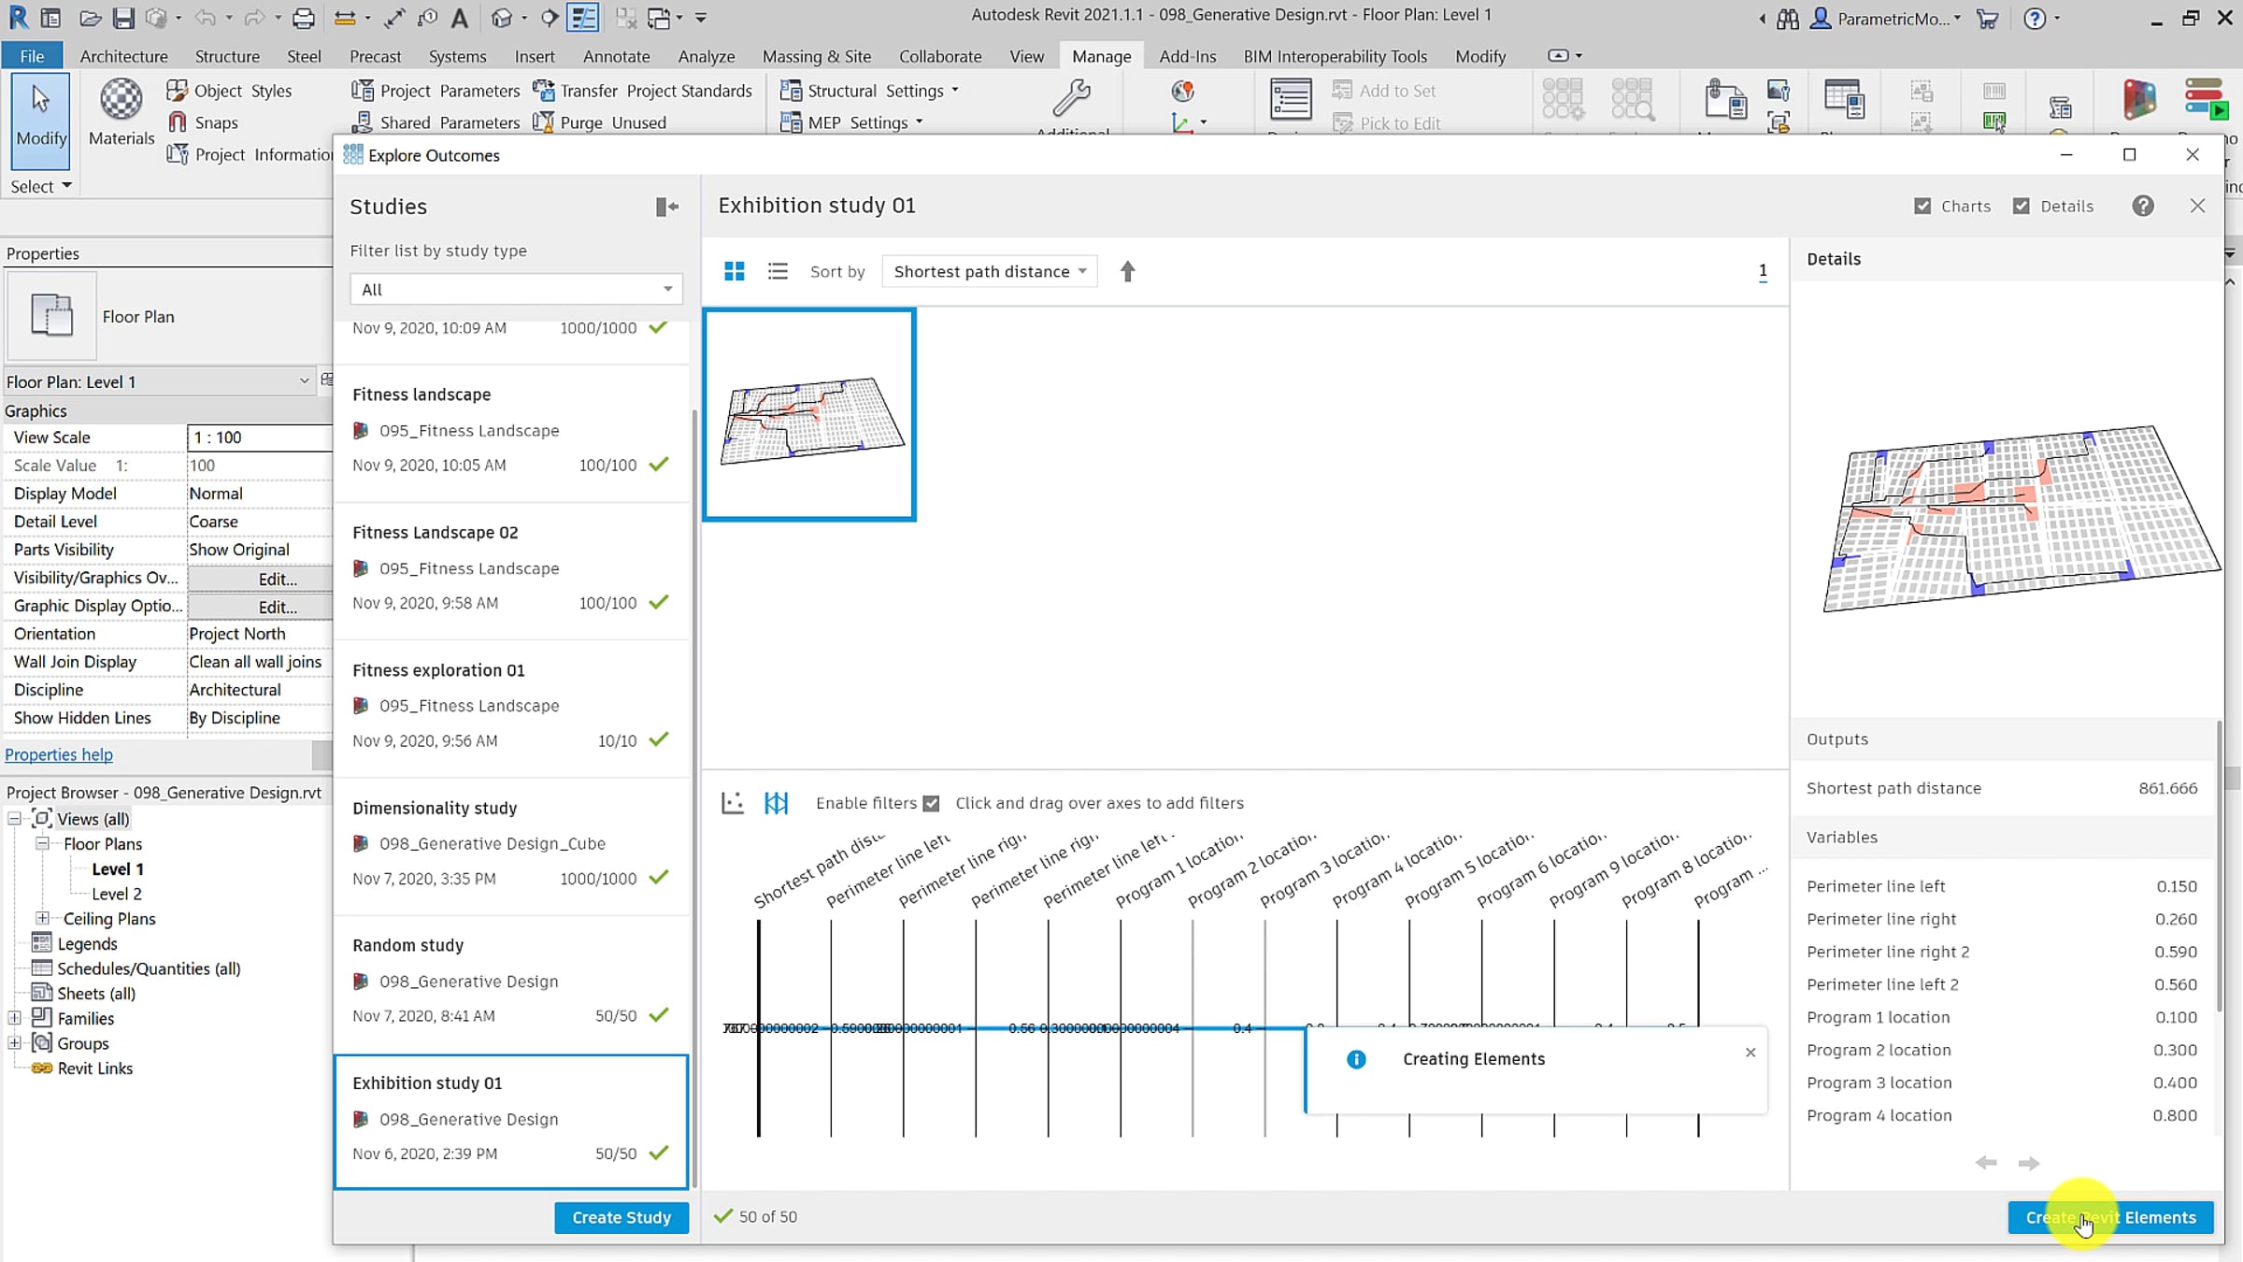Screen dimensions: 2243x1262
Task: Reverse sort order with arrow icon
Action: pyautogui.click(x=1127, y=271)
